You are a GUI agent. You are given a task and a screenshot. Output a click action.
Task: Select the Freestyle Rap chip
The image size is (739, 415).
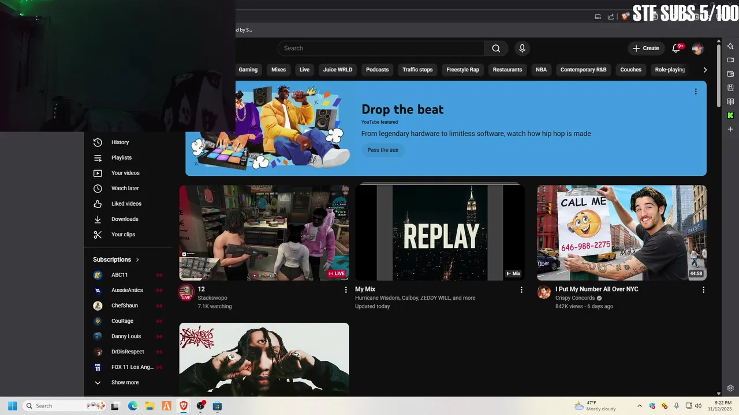[x=462, y=70]
